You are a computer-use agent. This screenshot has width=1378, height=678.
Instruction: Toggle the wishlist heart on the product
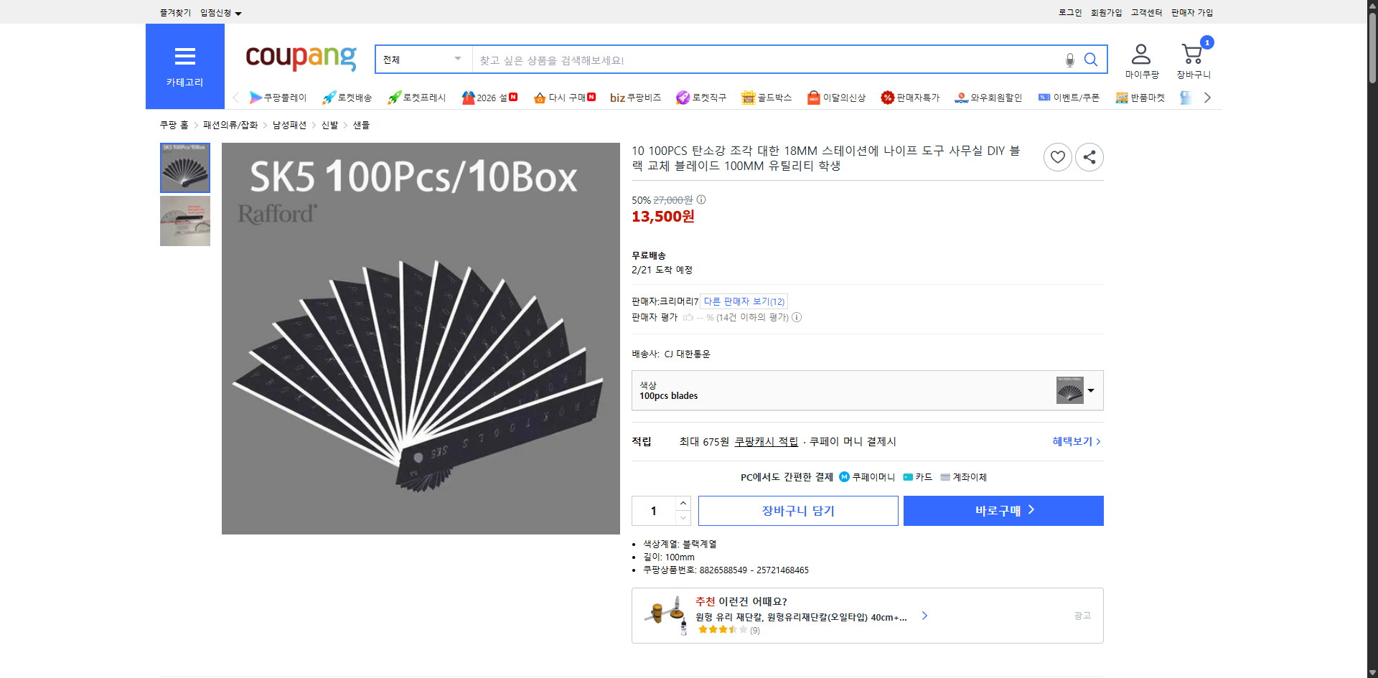point(1057,156)
